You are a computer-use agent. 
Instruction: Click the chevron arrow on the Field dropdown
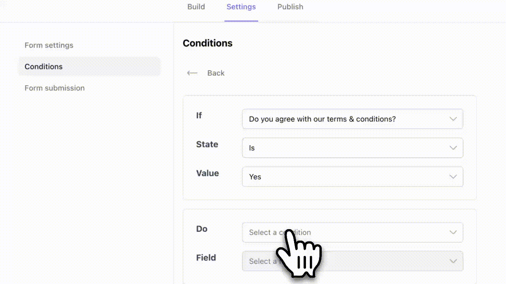tap(453, 261)
